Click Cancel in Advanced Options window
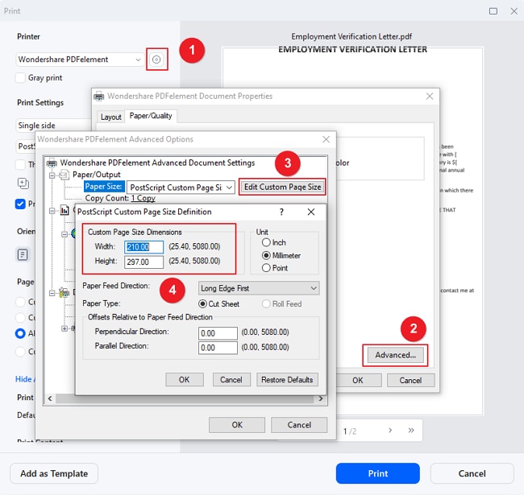Screen dimensions: 524x495 coord(299,425)
